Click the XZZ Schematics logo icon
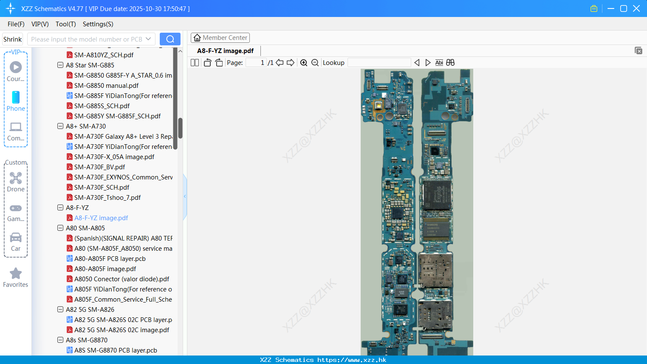Viewport: 647px width, 364px height. point(11,8)
